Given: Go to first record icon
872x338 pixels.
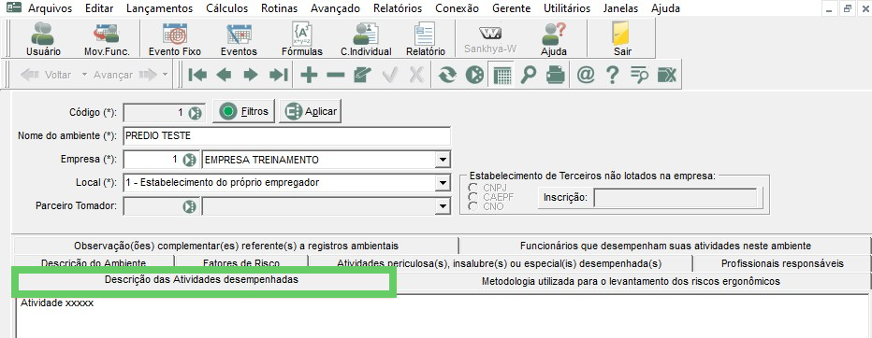Looking at the screenshot, I should coord(197,75).
